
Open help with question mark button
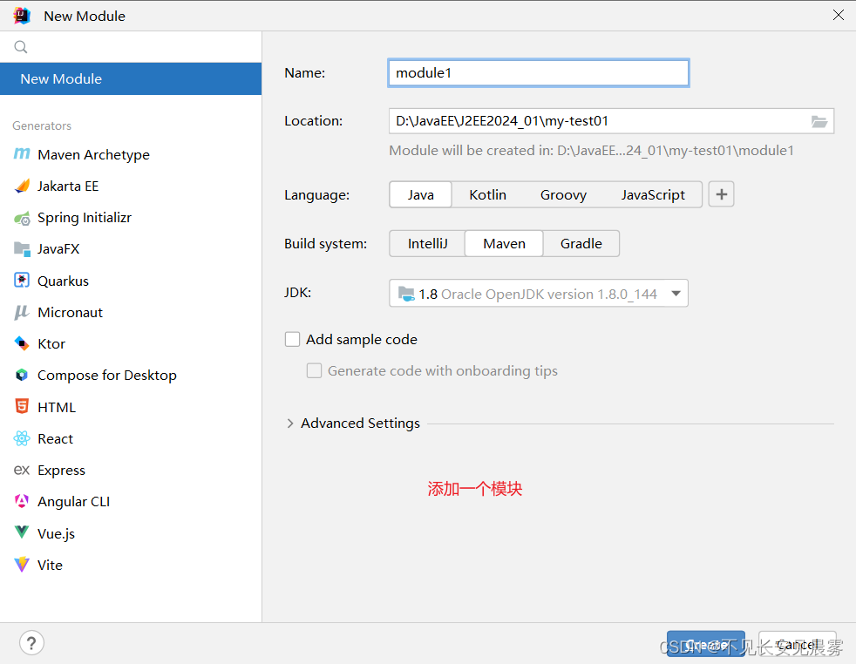(31, 643)
